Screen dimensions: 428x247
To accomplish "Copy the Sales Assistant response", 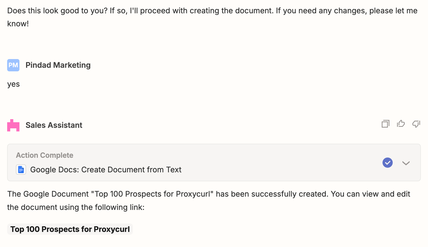I will [x=386, y=124].
